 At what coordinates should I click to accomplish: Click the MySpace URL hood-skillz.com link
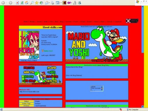29,92
